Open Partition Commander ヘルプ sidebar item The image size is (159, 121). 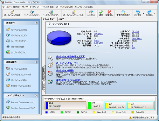coord(20,102)
